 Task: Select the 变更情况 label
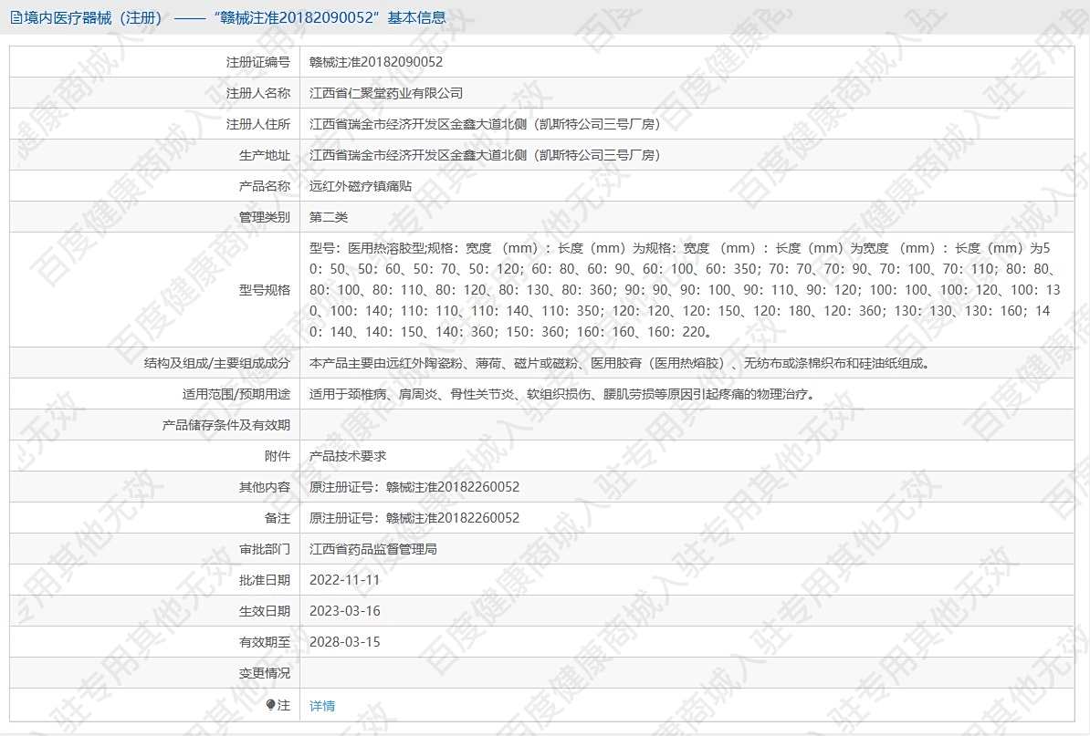(264, 673)
